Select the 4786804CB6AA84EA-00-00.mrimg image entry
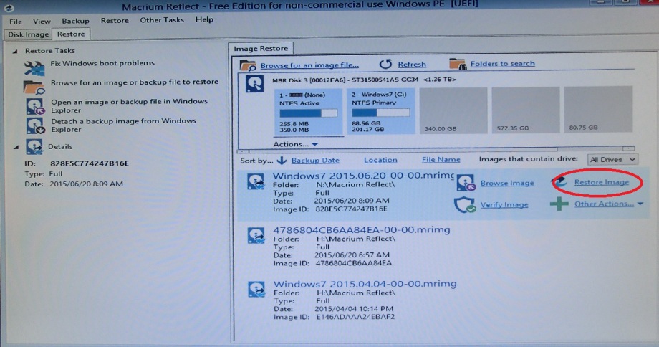This screenshot has height=347, width=659. 362,229
